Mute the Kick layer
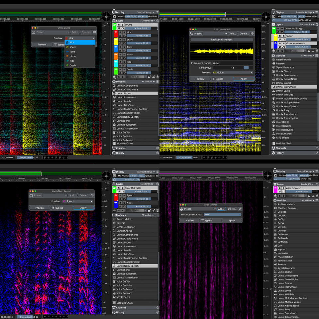 tap(120, 32)
